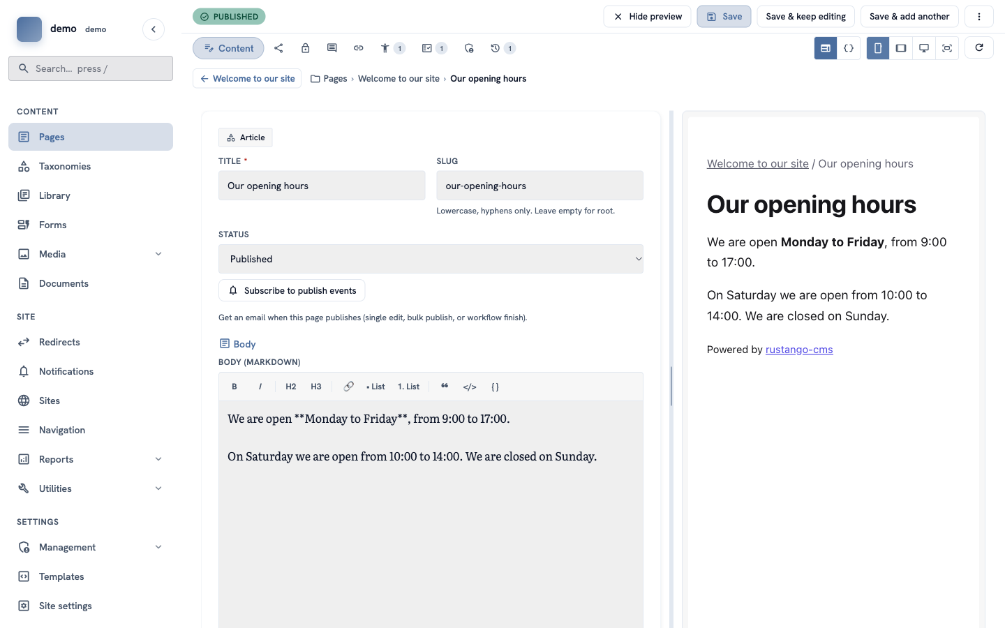The width and height of the screenshot is (1005, 628).
Task: Open the Status dropdown
Action: pos(431,259)
